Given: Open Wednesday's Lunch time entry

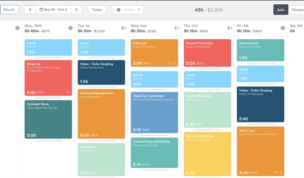Looking at the screenshot, I should pyautogui.click(x=154, y=79).
